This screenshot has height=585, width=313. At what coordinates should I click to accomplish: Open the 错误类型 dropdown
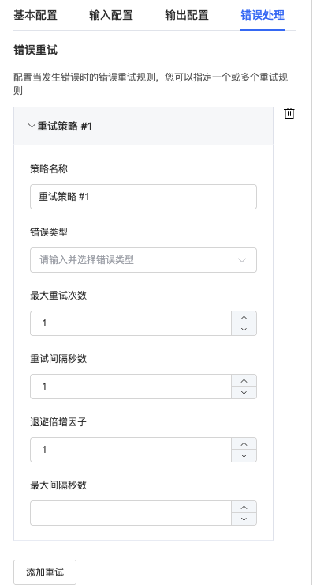(x=143, y=260)
